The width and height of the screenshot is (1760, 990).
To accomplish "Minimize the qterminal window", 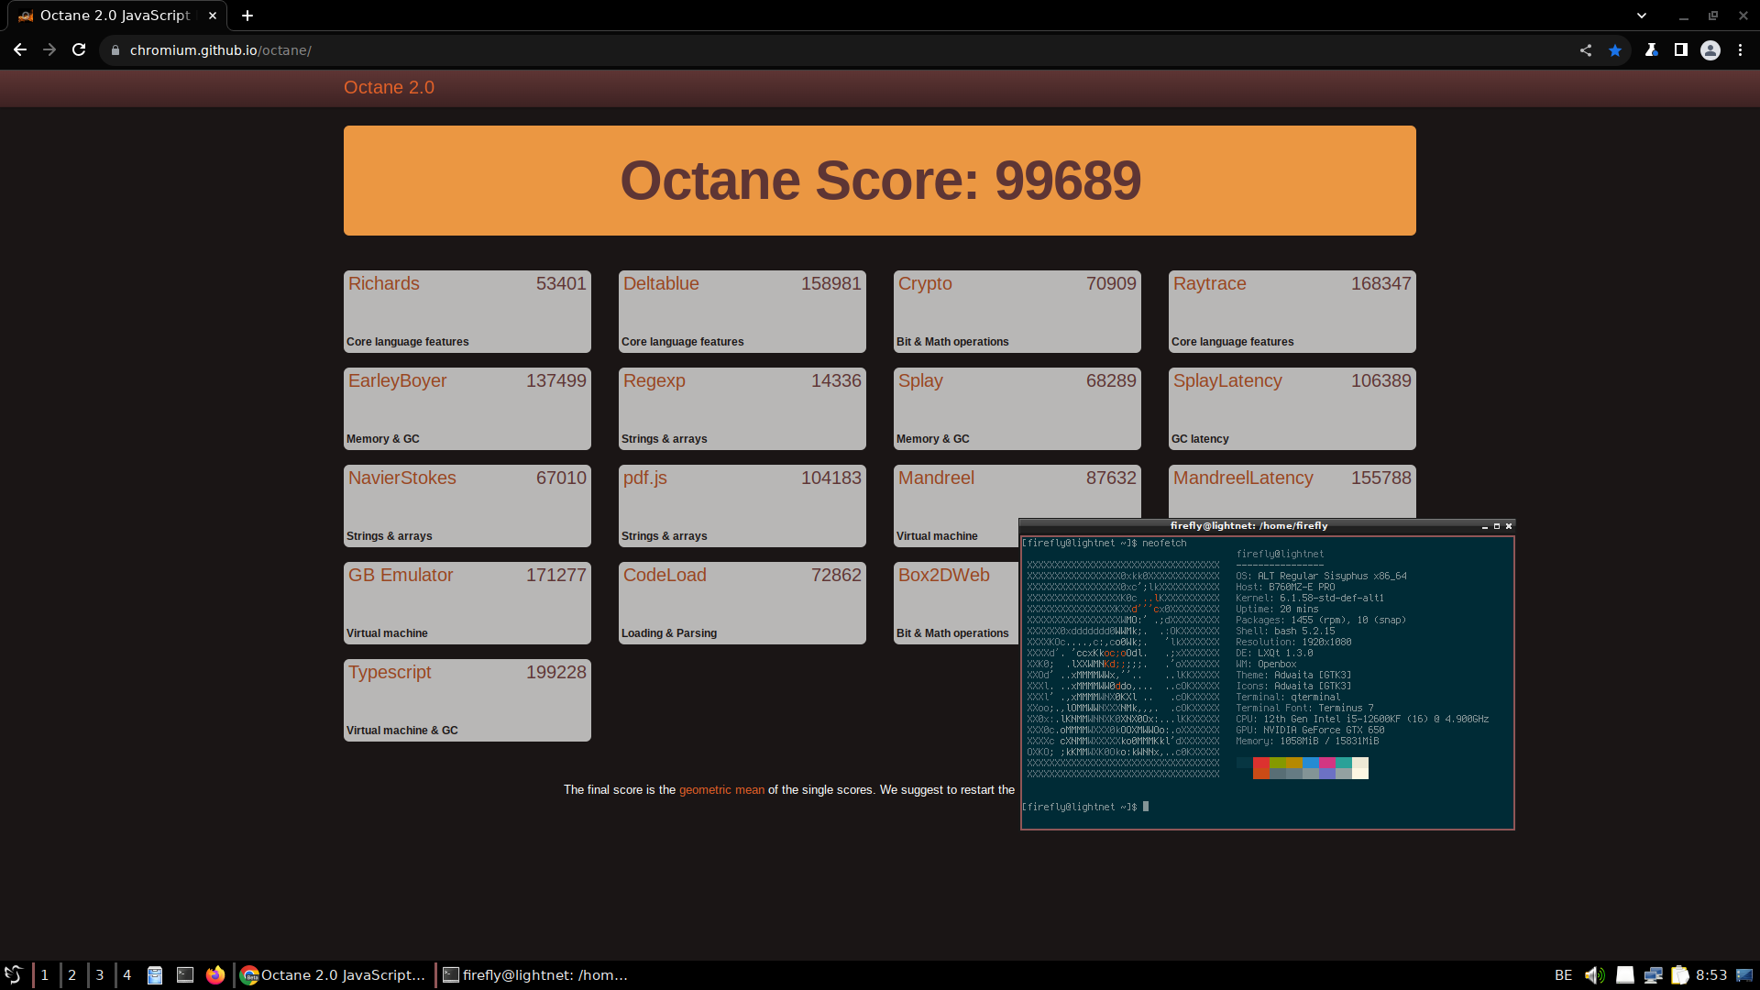I will (1485, 526).
